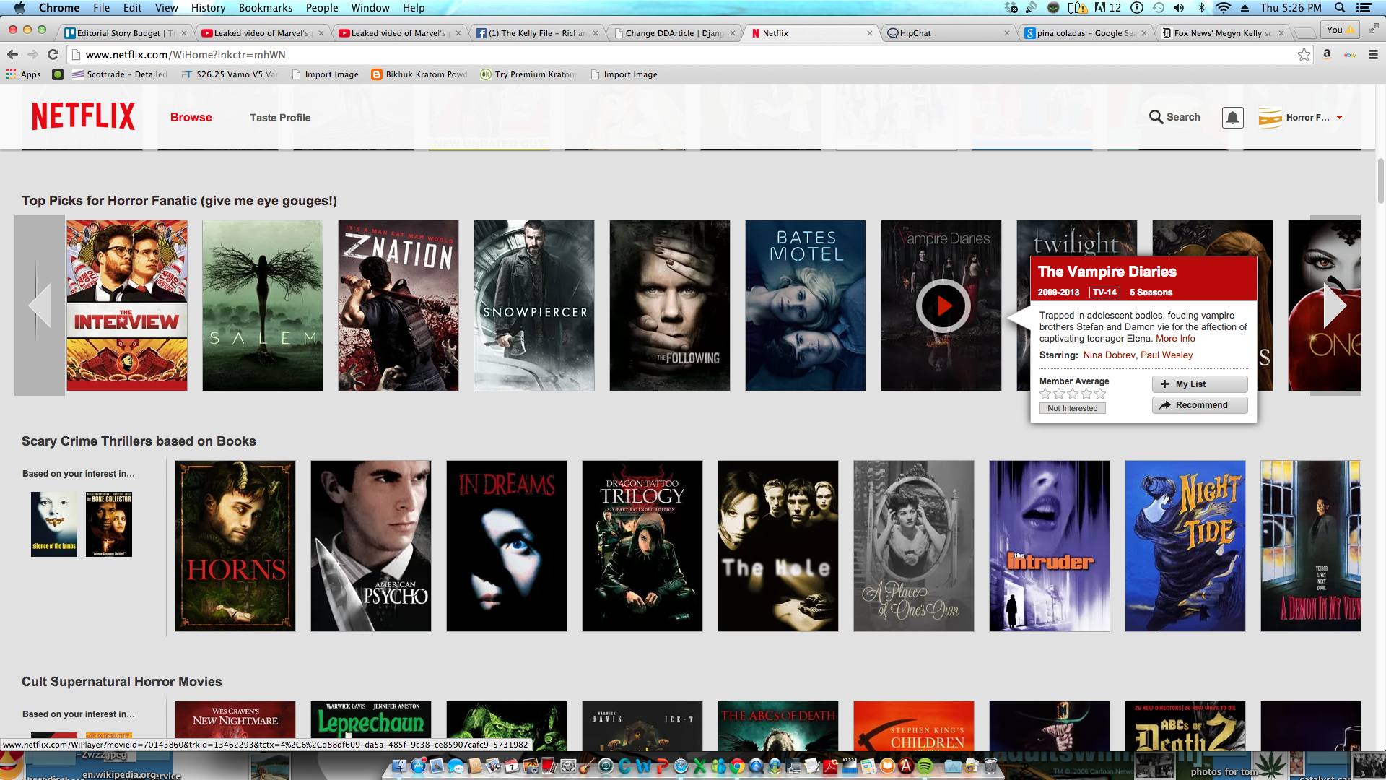Reload the page with refresh icon

point(53,55)
